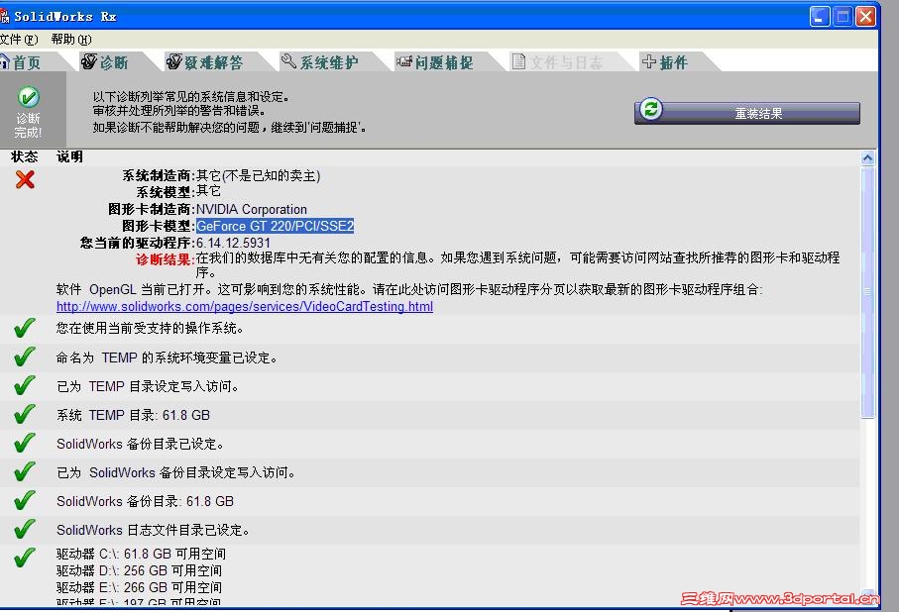Minimize the SolidWorks Rx window

pyautogui.click(x=820, y=16)
